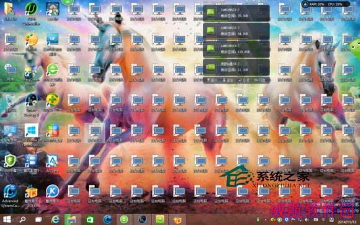Screen dimensions: 360x225
Task: Open the blue letter A desktop shortcut
Action: coord(53,161)
